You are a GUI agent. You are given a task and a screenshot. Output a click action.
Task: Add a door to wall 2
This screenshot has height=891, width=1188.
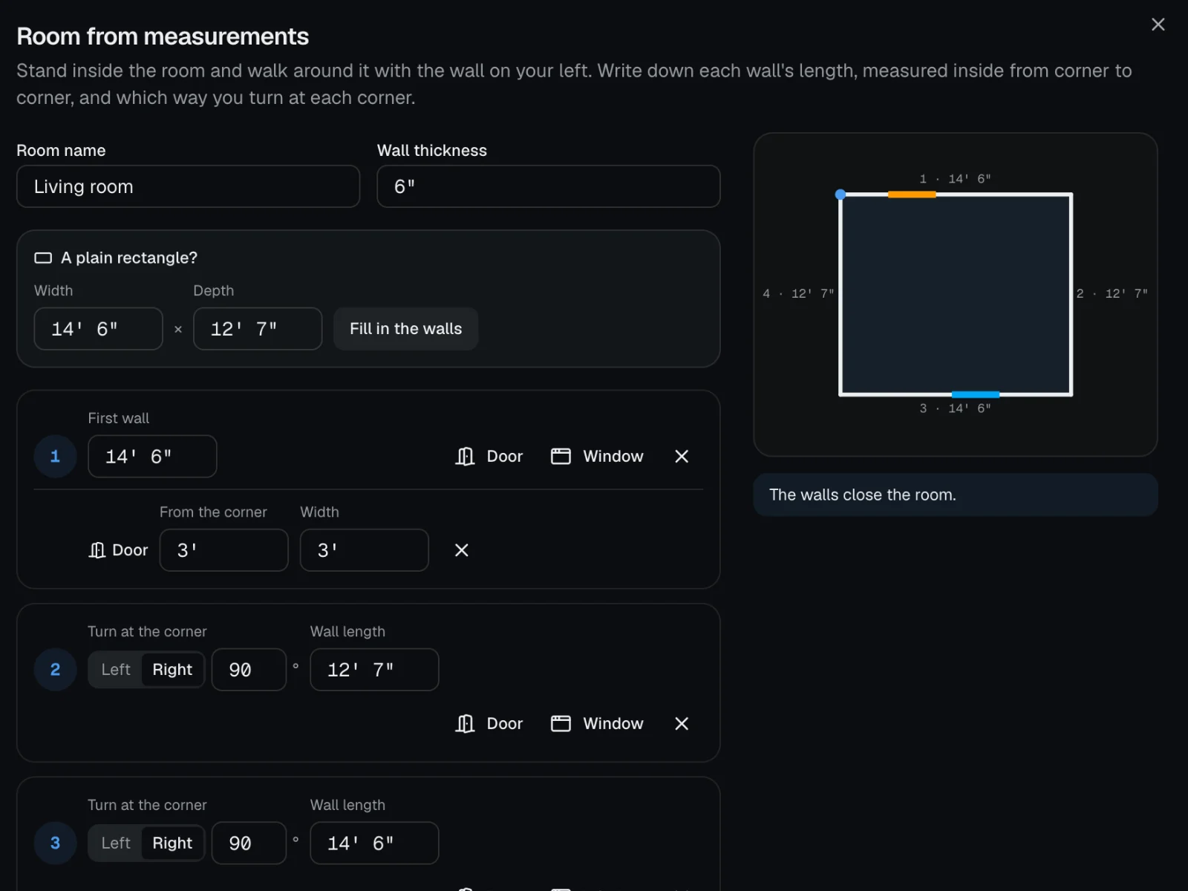point(489,723)
